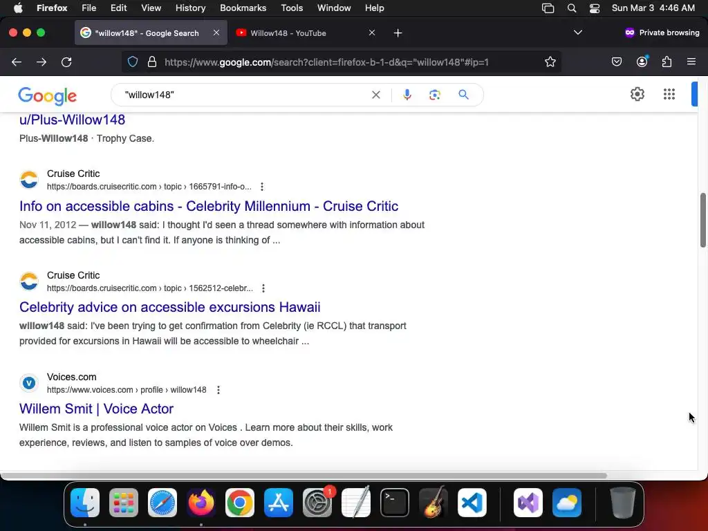Open the Firefox account icon

tap(642, 62)
